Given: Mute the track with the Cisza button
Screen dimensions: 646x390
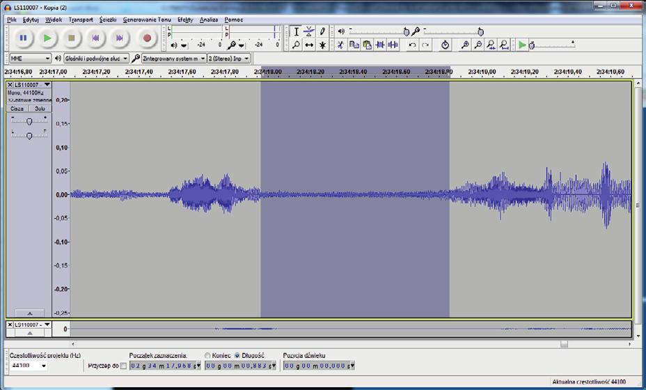Looking at the screenshot, I should 17,109.
